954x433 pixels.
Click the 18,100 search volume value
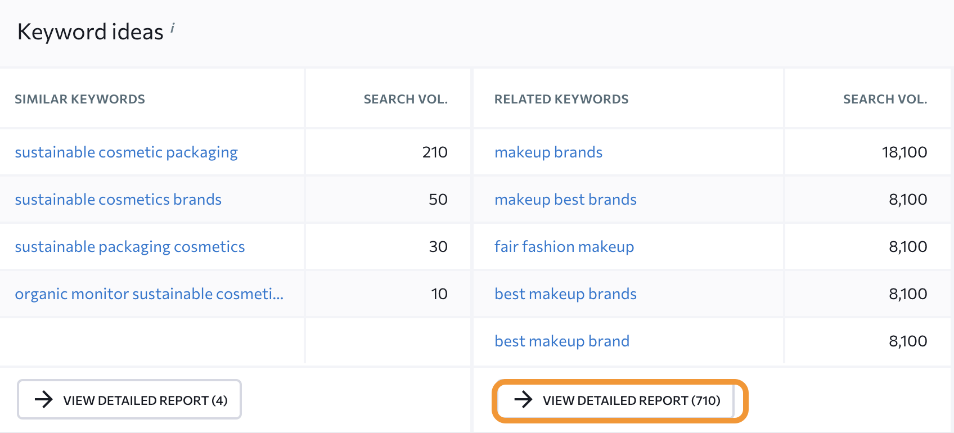[x=904, y=152]
